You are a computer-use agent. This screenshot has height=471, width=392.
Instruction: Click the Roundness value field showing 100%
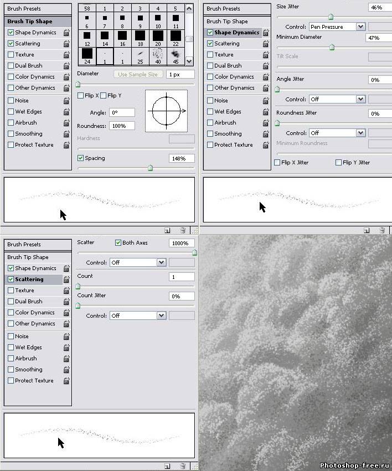[x=122, y=126]
